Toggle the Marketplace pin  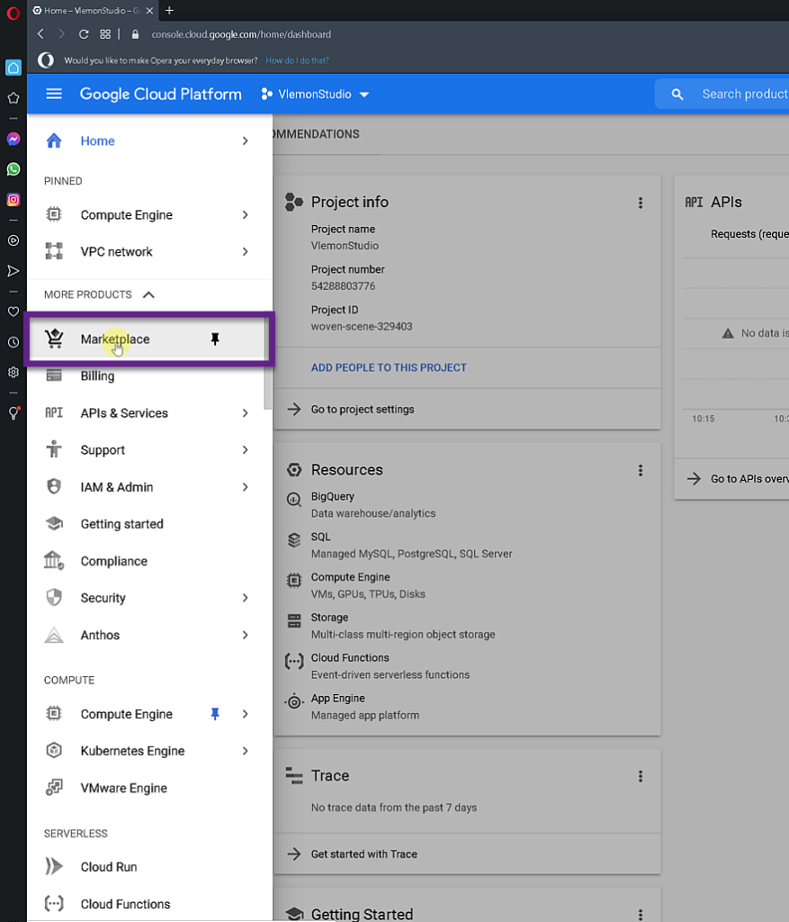[x=215, y=339]
